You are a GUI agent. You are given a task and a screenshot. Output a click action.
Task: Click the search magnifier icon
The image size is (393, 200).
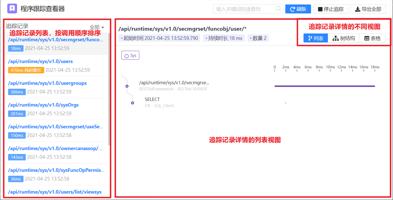point(279,9)
